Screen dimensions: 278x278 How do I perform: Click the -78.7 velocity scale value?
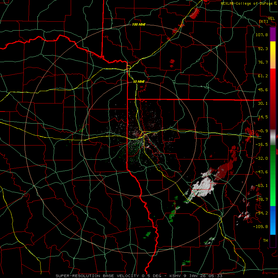point(262,200)
